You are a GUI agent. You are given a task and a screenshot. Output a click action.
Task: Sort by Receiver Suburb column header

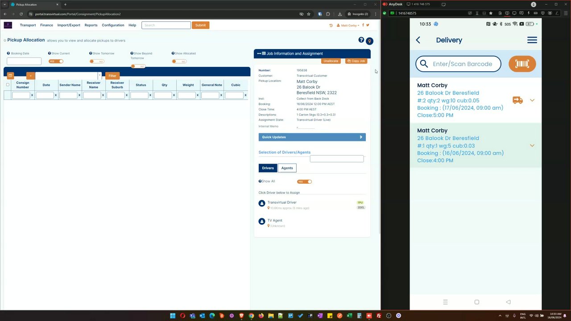pos(117,85)
